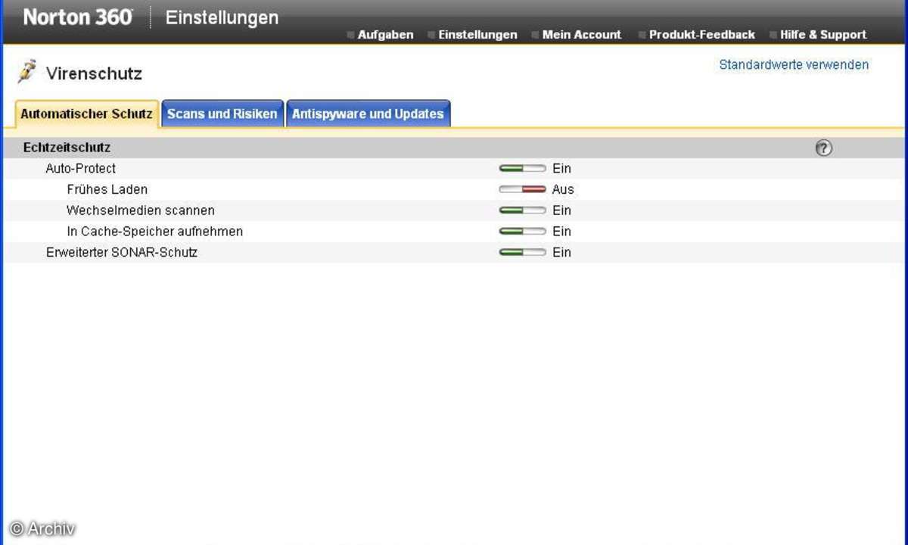Image resolution: width=908 pixels, height=545 pixels.
Task: Open the help question mark icon
Action: point(824,148)
